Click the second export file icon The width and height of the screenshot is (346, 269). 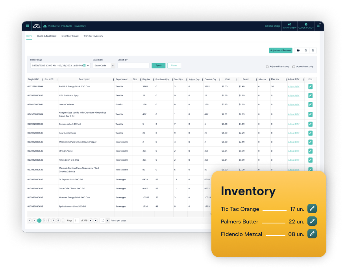coord(313,50)
